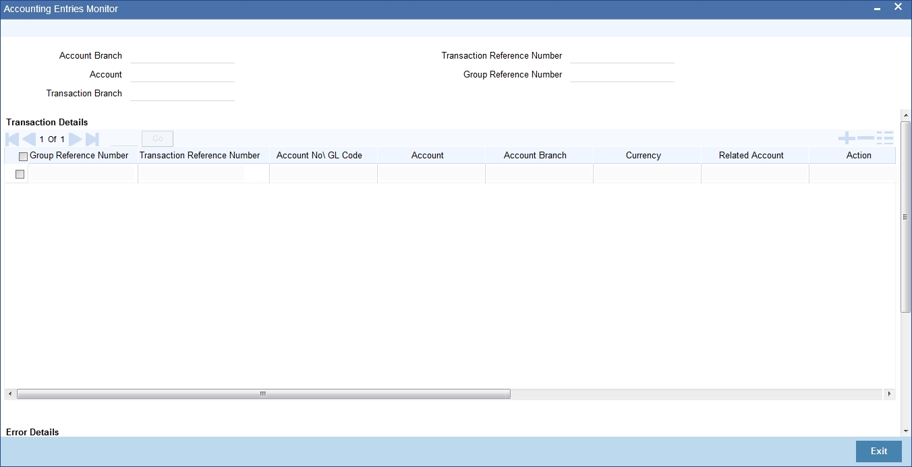Click the Account No\ GL Code column header
Image resolution: width=912 pixels, height=467 pixels.
(319, 155)
